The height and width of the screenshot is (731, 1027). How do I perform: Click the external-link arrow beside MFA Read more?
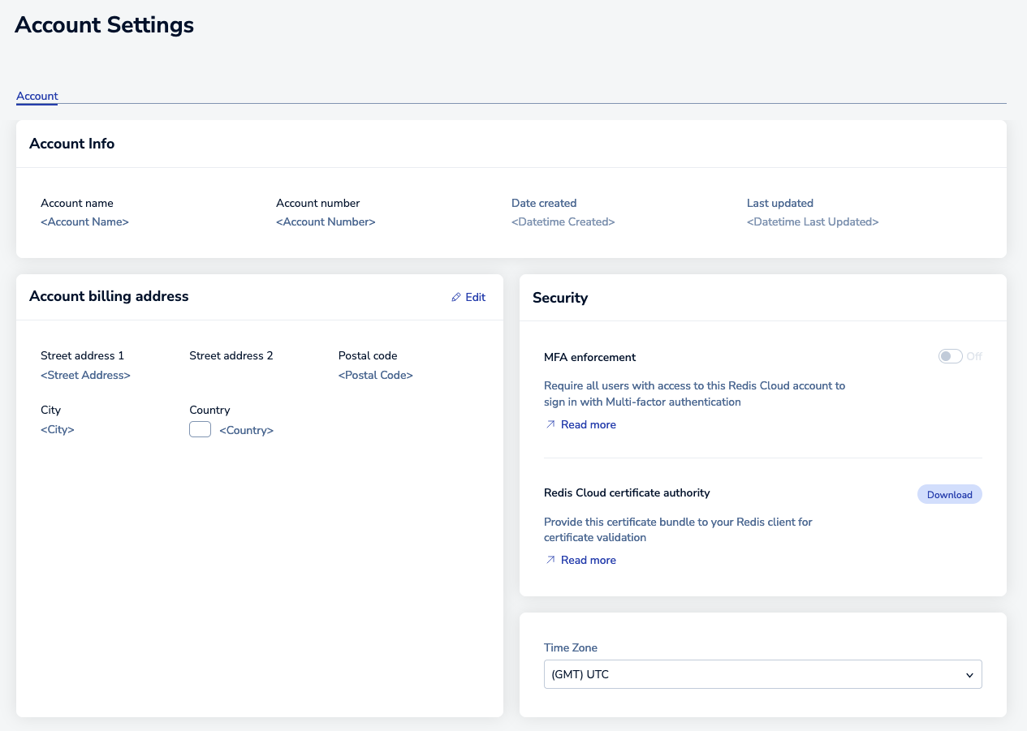[x=550, y=424]
